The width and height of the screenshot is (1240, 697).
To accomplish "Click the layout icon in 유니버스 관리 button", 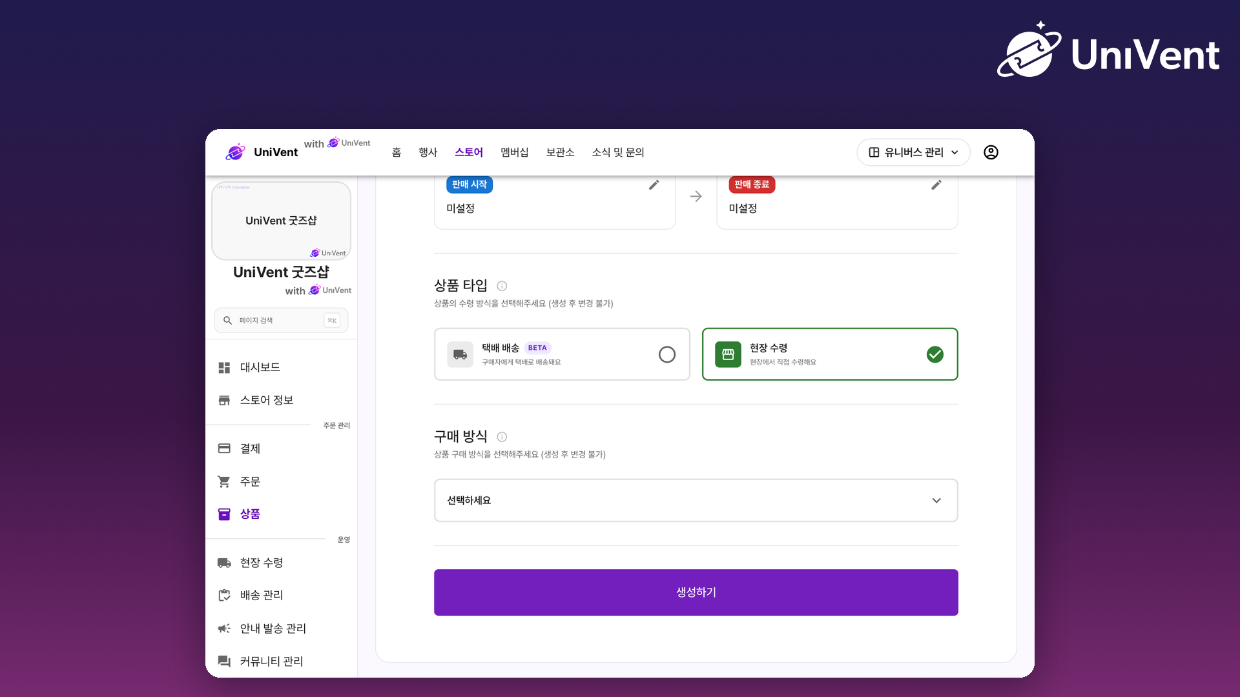I will pyautogui.click(x=874, y=152).
